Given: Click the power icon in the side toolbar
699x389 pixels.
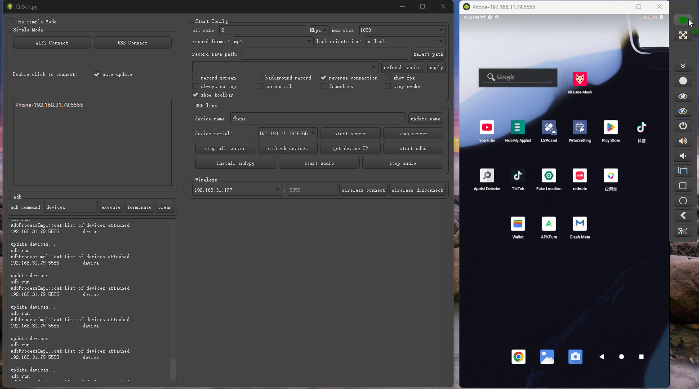Looking at the screenshot, I should click(x=683, y=126).
